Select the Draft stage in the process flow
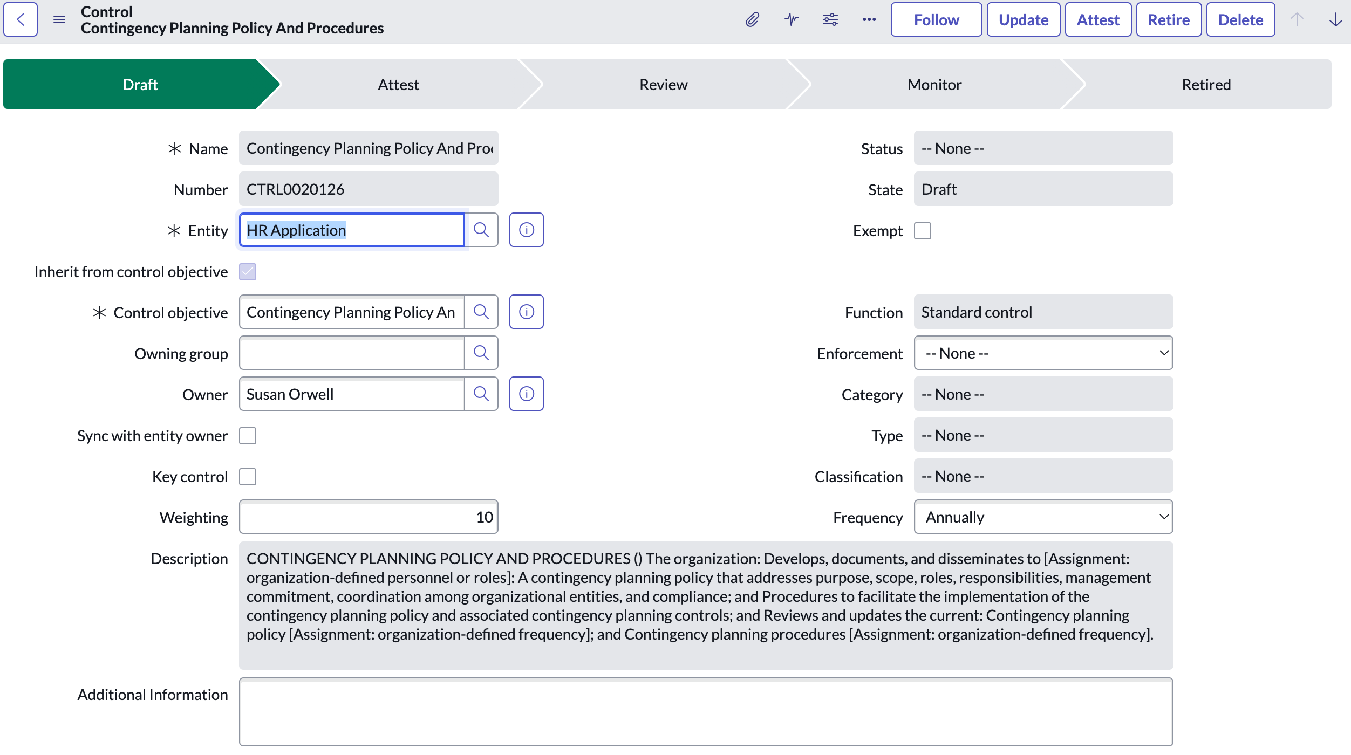 click(140, 85)
